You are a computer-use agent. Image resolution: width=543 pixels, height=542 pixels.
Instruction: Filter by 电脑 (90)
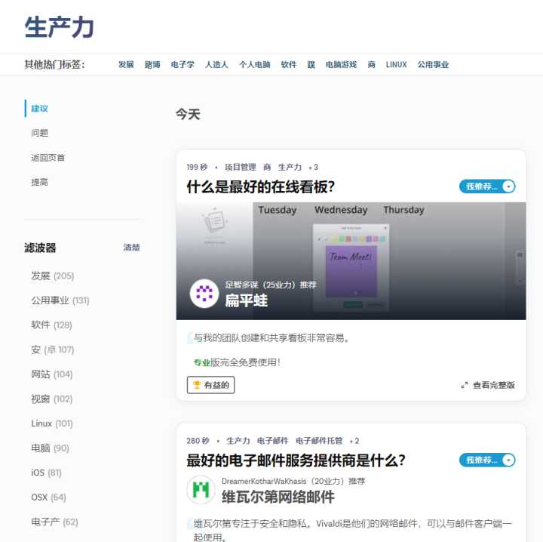(x=51, y=448)
